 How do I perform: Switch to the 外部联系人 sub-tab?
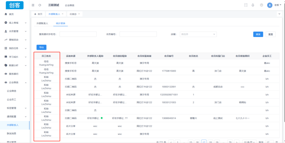tap(42, 24)
